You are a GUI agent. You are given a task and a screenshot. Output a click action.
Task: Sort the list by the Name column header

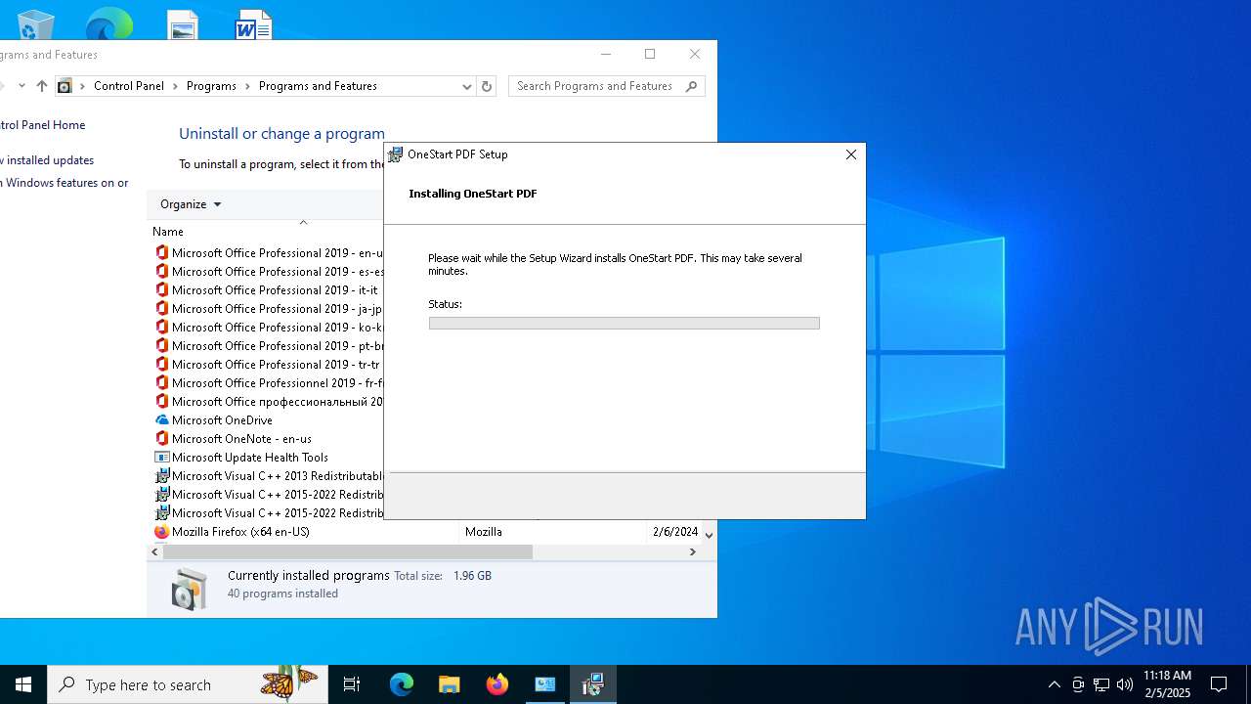(x=168, y=232)
